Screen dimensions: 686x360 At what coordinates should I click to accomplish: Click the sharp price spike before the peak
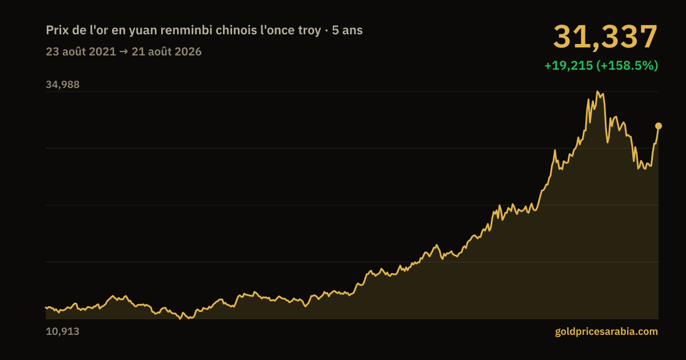[x=588, y=99]
